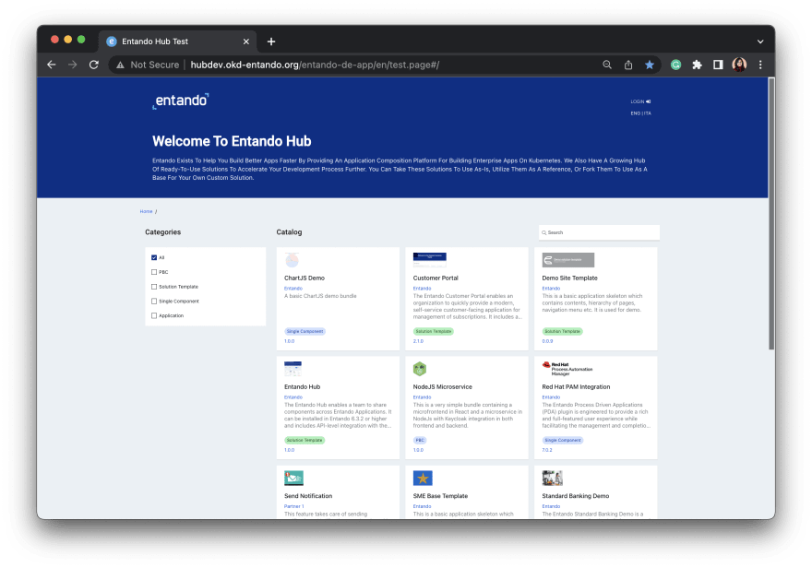Click the Home breadcrumb link

pyautogui.click(x=146, y=211)
